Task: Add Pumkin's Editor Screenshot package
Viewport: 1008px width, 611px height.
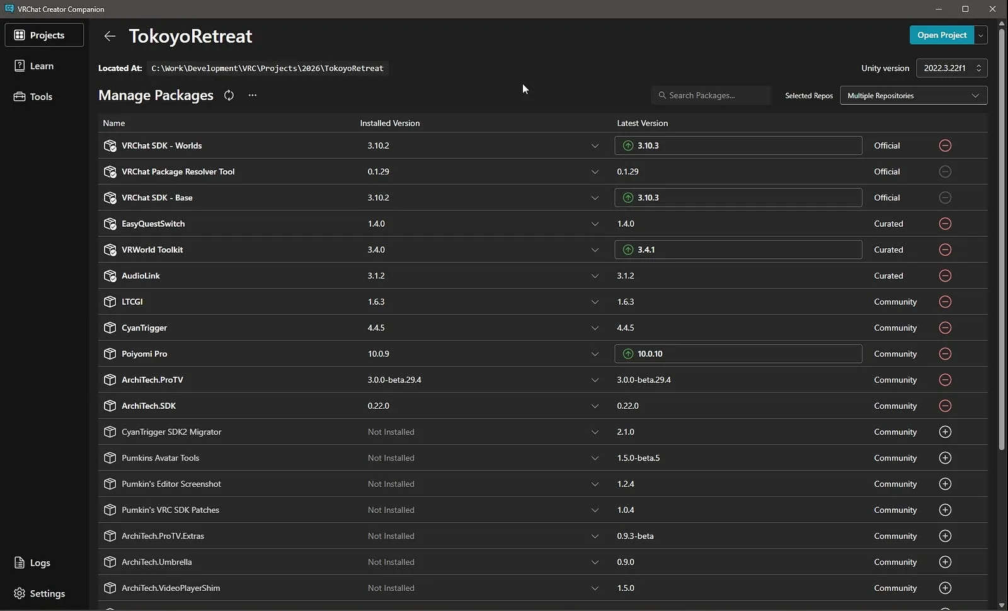Action: point(945,484)
